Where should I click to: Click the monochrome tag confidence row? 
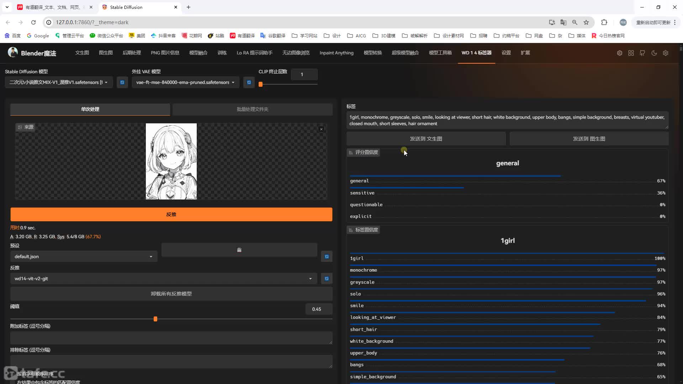[508, 270]
